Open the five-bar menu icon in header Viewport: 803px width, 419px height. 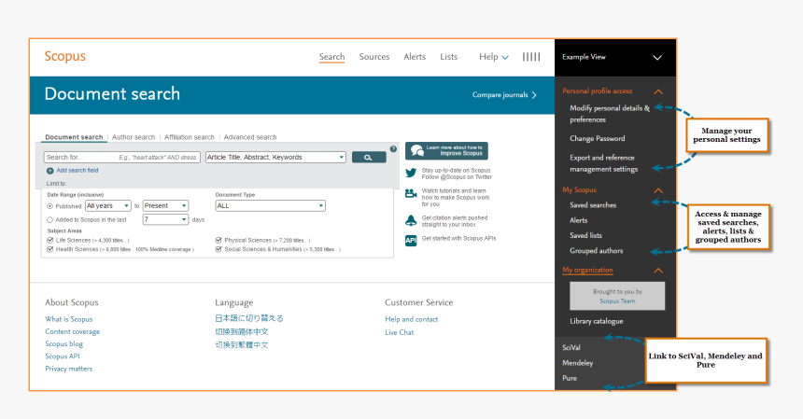tap(531, 57)
